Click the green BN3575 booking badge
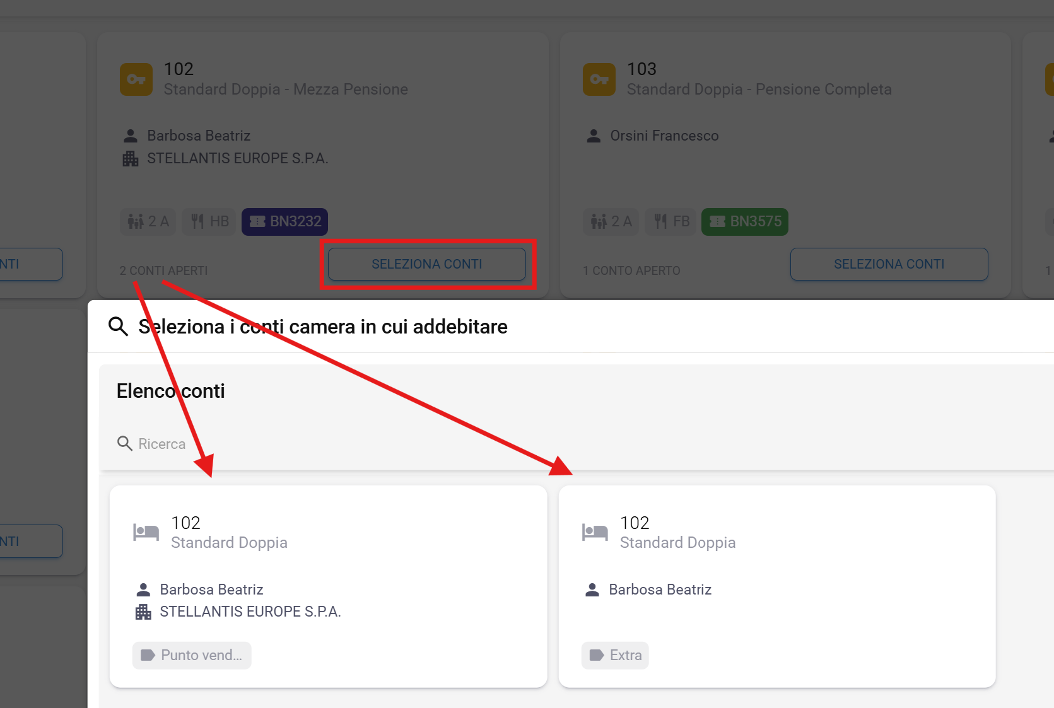This screenshot has width=1054, height=708. click(744, 222)
